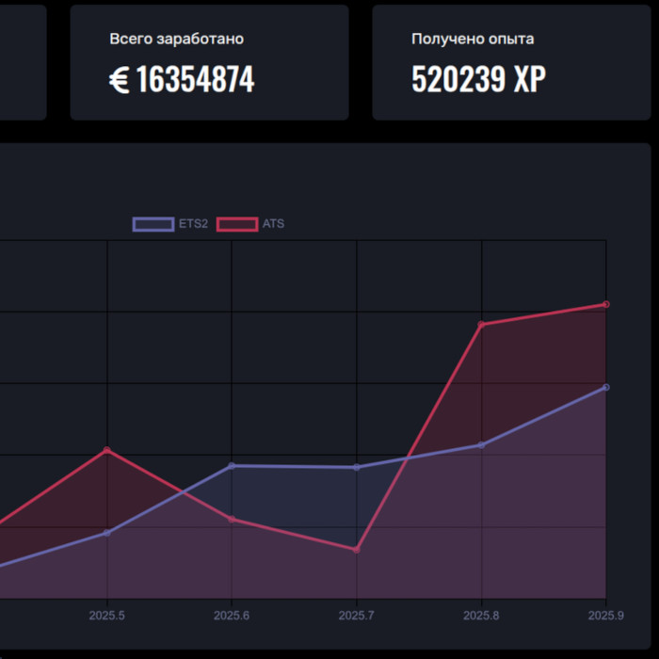The width and height of the screenshot is (659, 659).
Task: Select the ETS2 data point at 2025.7
Action: click(x=357, y=467)
